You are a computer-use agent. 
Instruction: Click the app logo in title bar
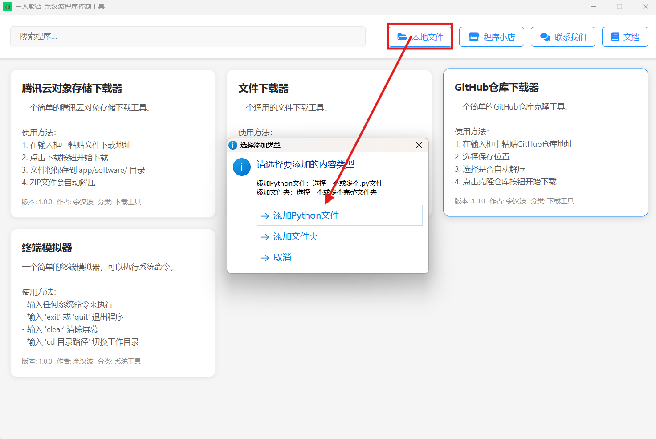coord(8,7)
